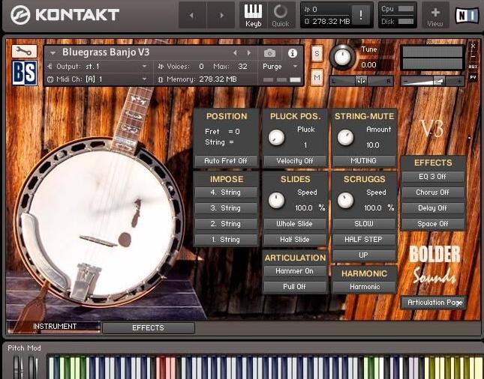Minimize instrument with the minus icon
This screenshot has height=379, width=484.
click(x=473, y=57)
